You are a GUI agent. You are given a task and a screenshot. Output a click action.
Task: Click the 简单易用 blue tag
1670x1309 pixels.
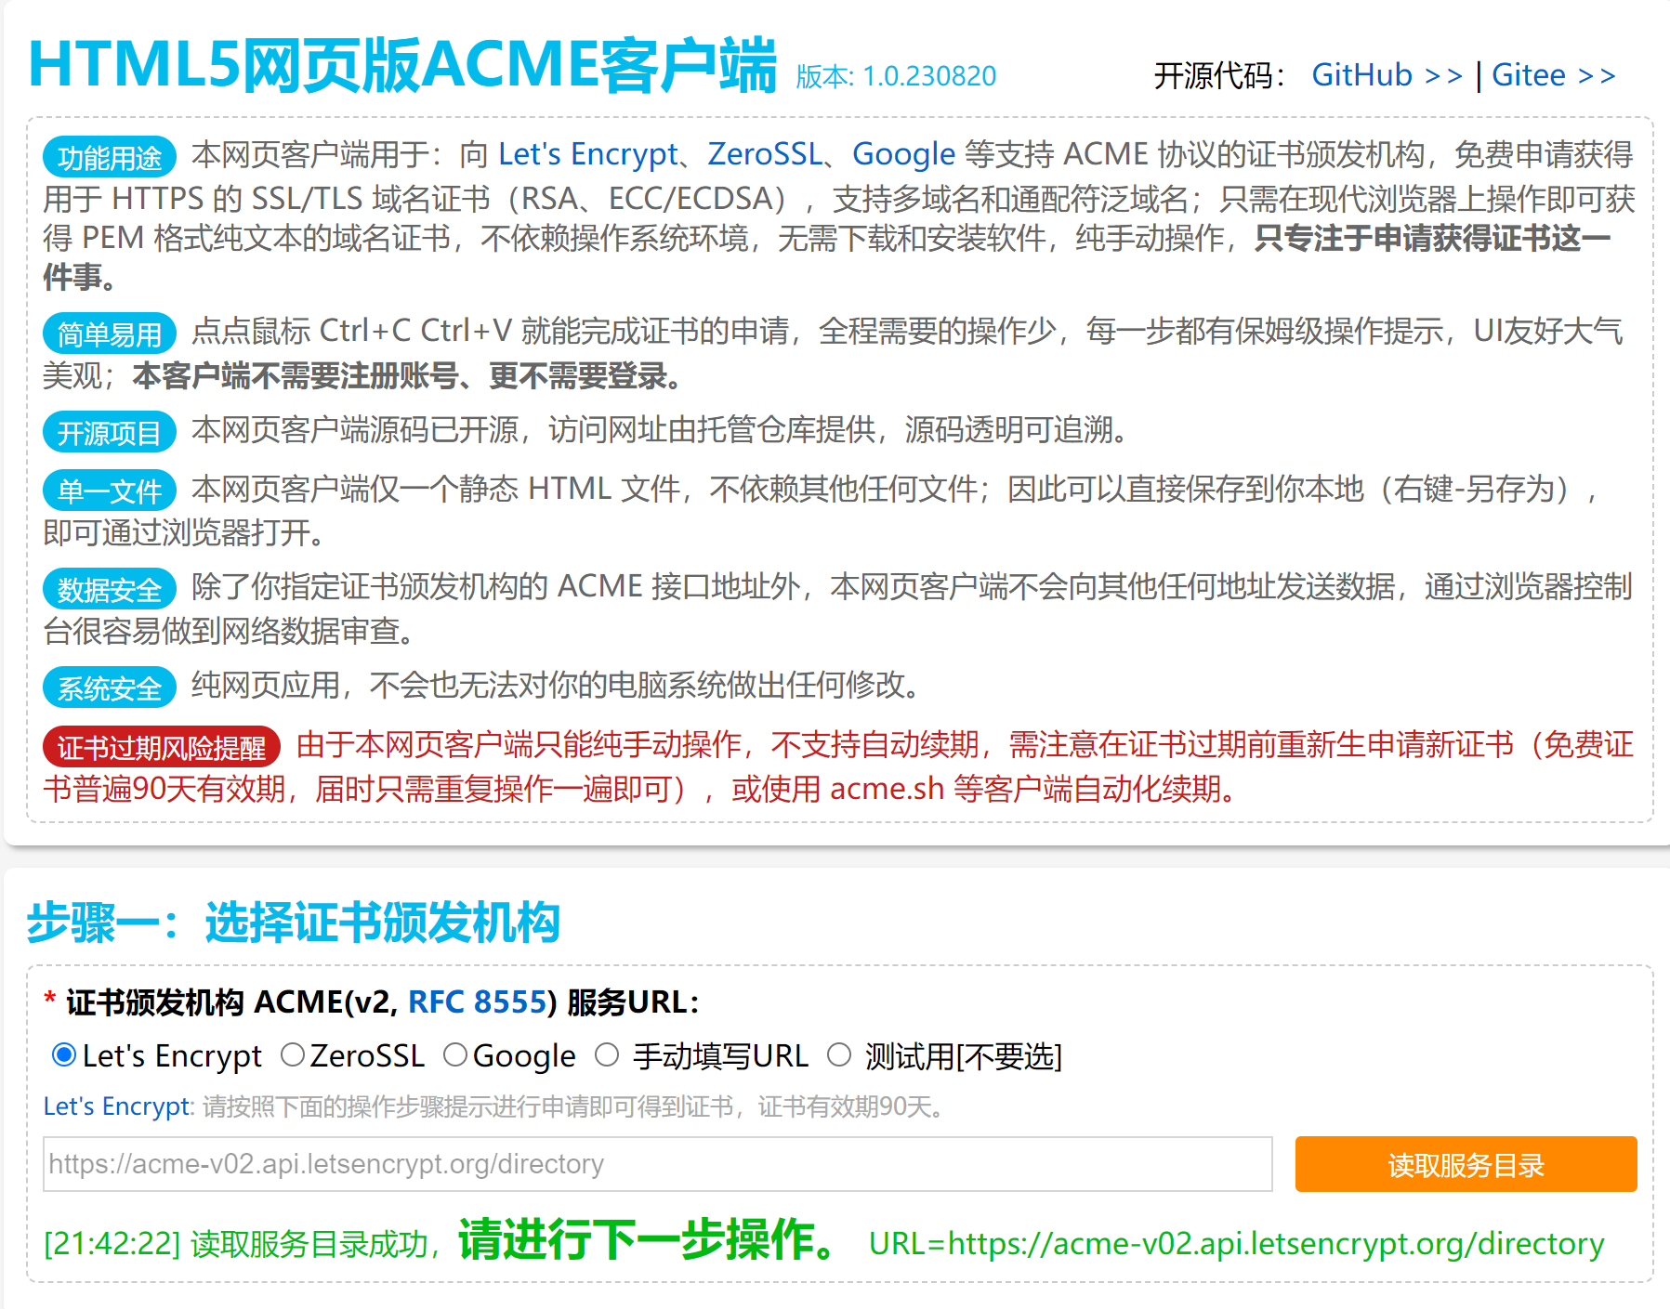click(110, 334)
